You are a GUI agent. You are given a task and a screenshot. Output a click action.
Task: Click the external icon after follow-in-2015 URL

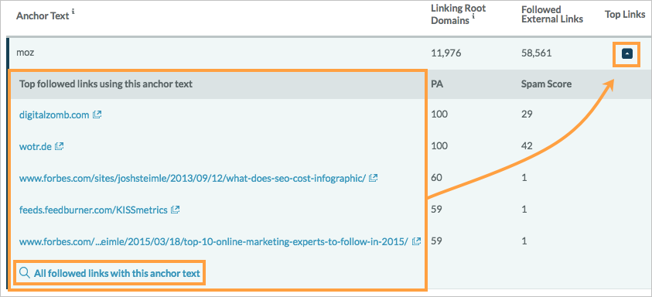tap(416, 241)
